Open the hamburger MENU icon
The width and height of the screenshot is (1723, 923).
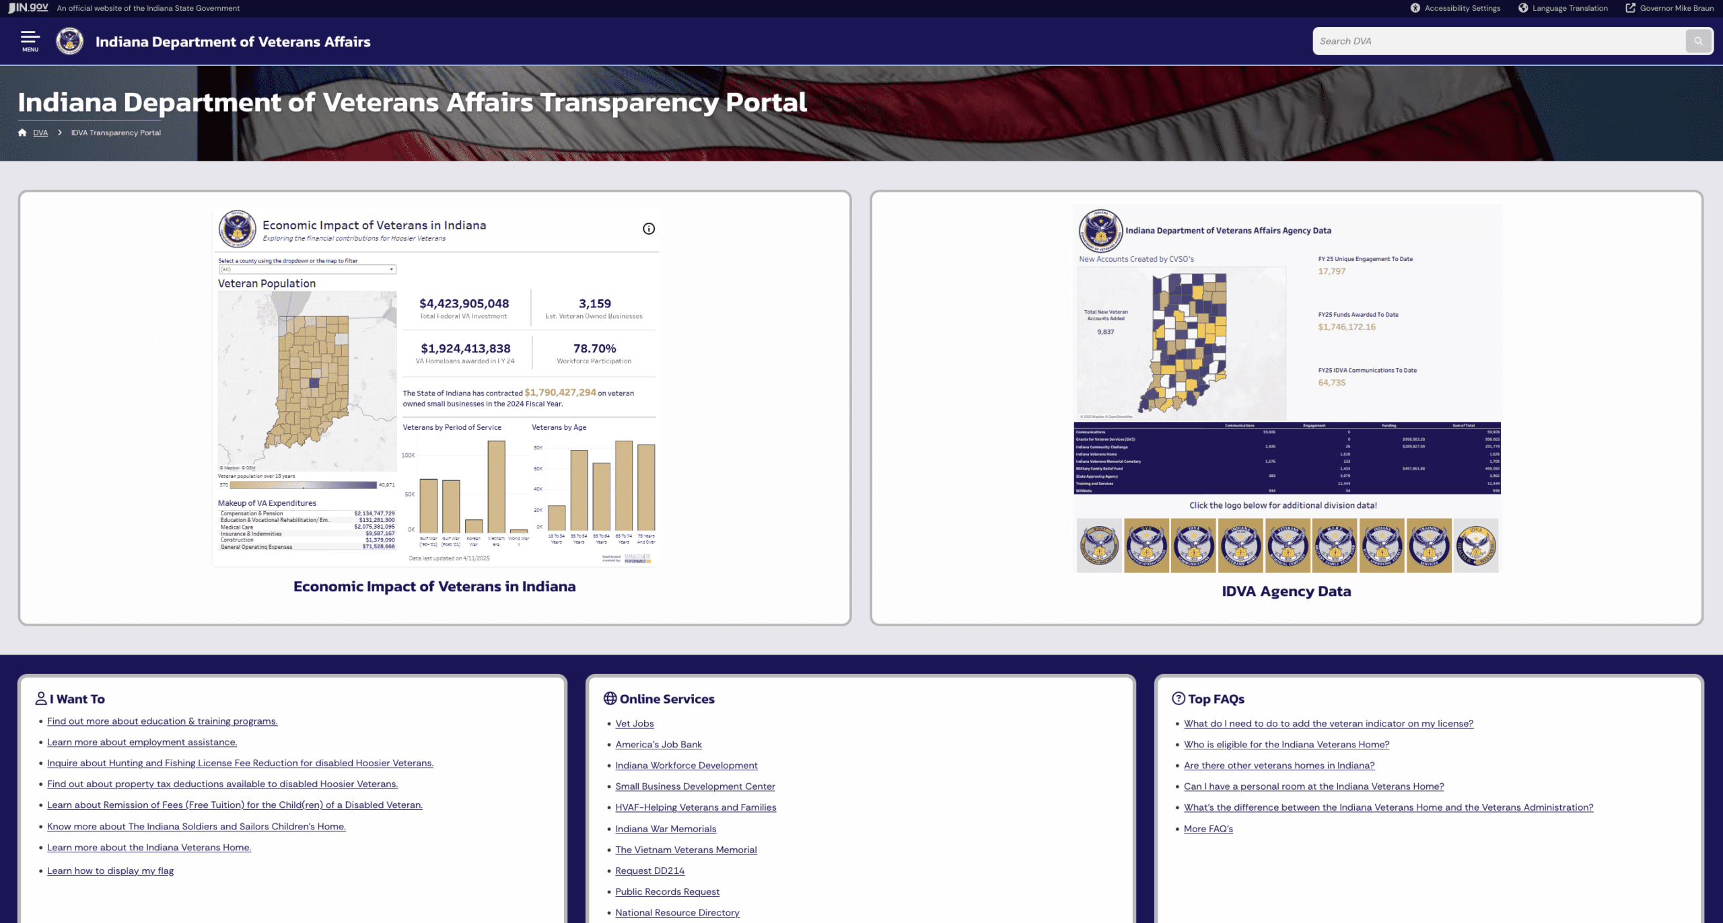30,40
